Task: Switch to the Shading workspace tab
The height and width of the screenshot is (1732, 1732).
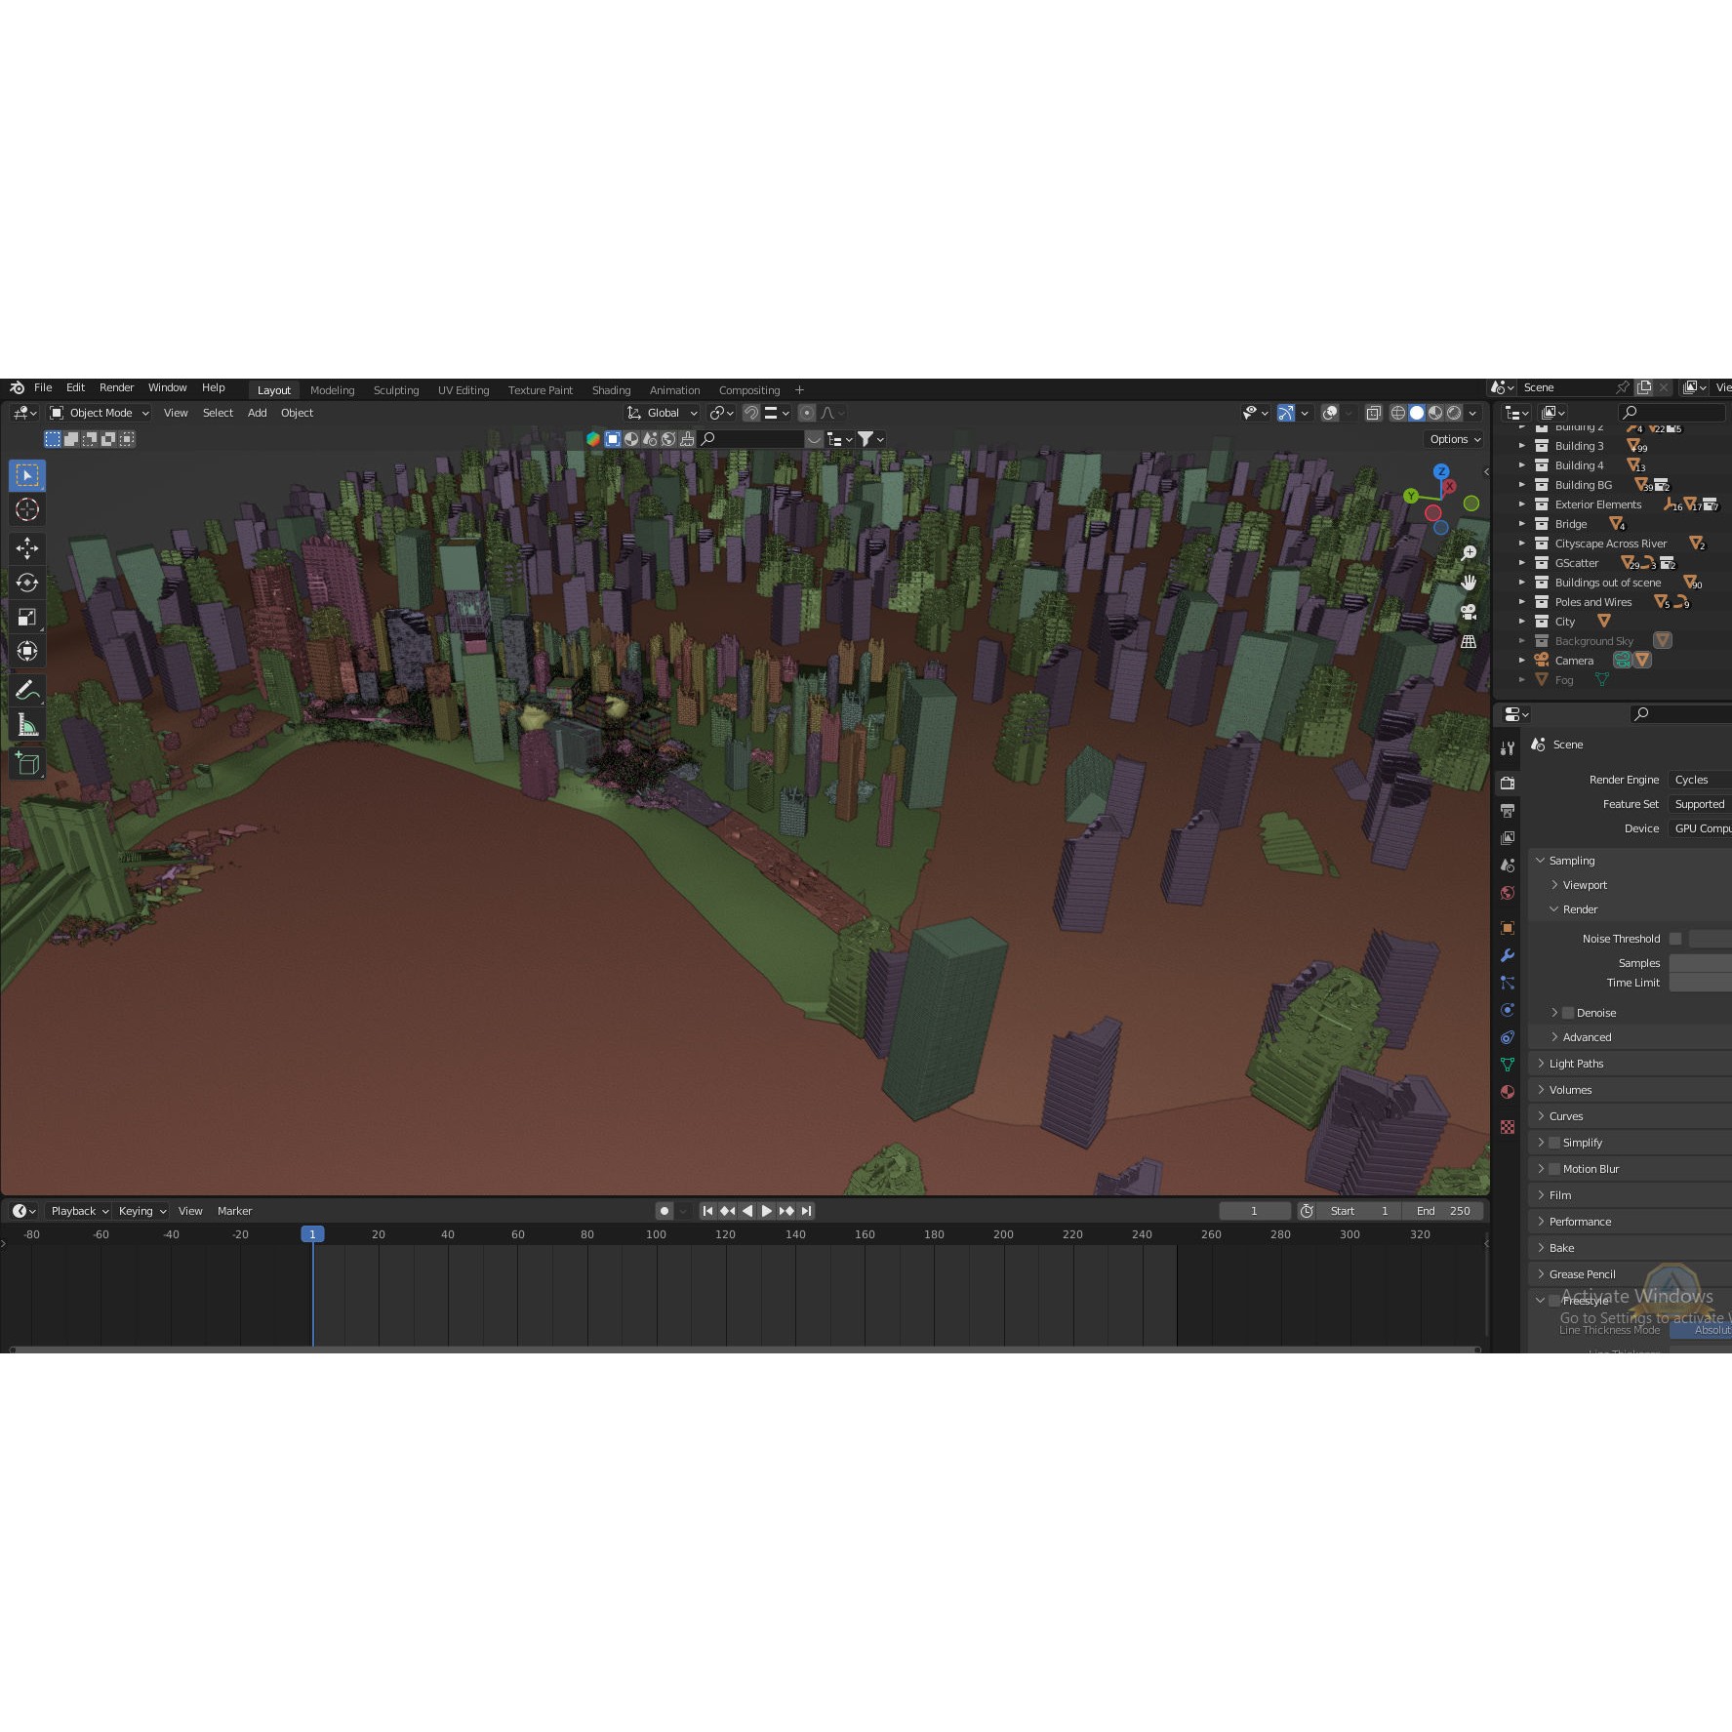Action: (x=612, y=389)
